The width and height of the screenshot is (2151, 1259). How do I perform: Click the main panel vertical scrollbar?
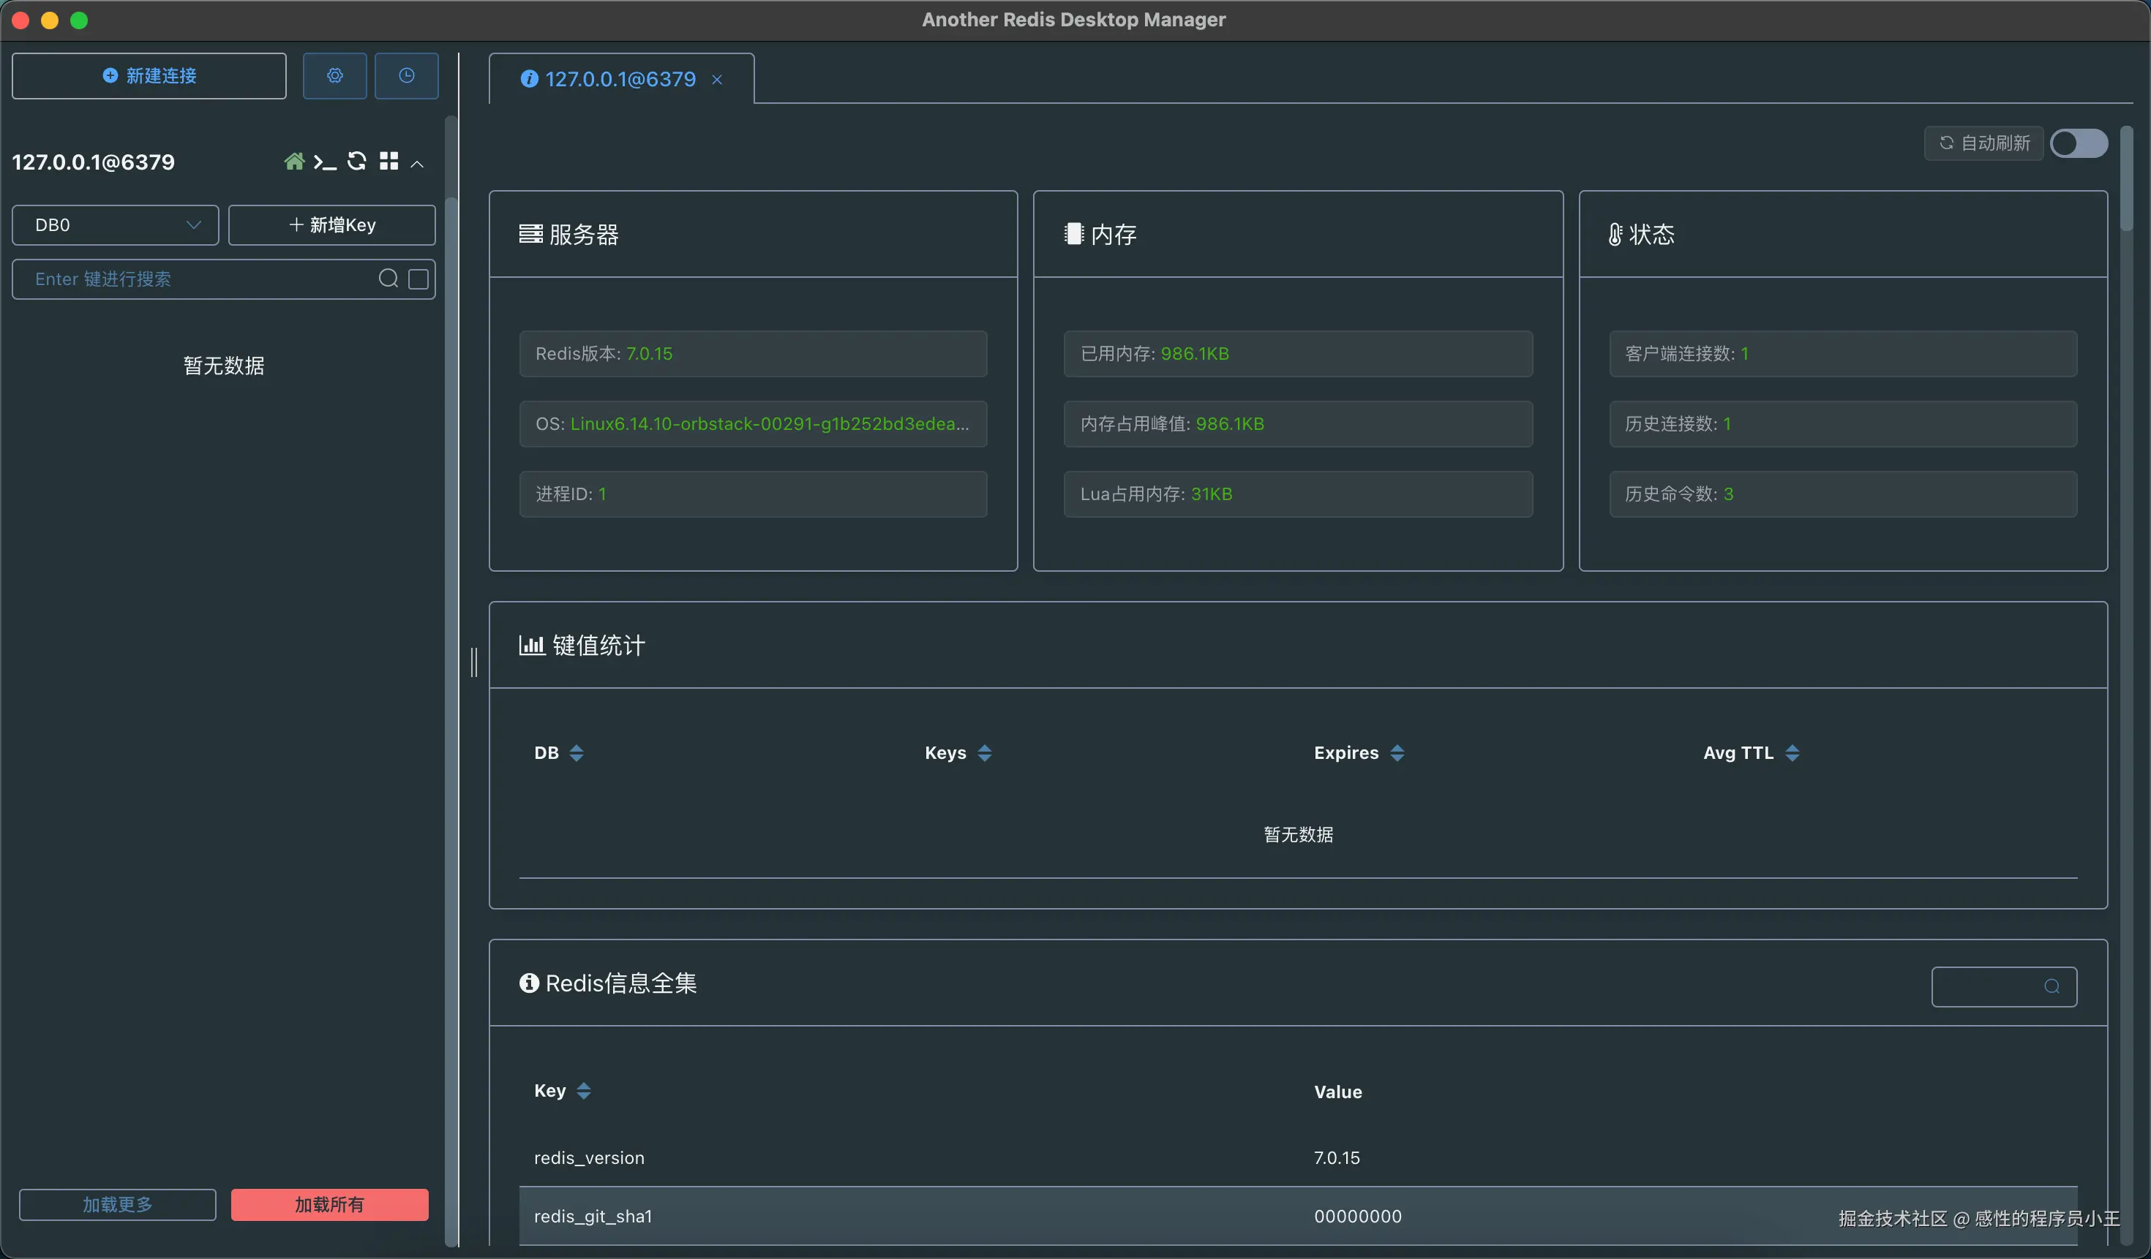pyautogui.click(x=2126, y=179)
